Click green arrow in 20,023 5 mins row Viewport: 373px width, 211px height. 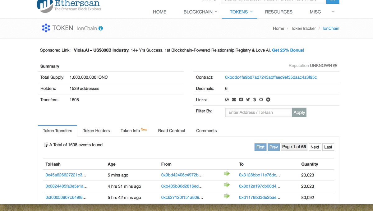[227, 173]
